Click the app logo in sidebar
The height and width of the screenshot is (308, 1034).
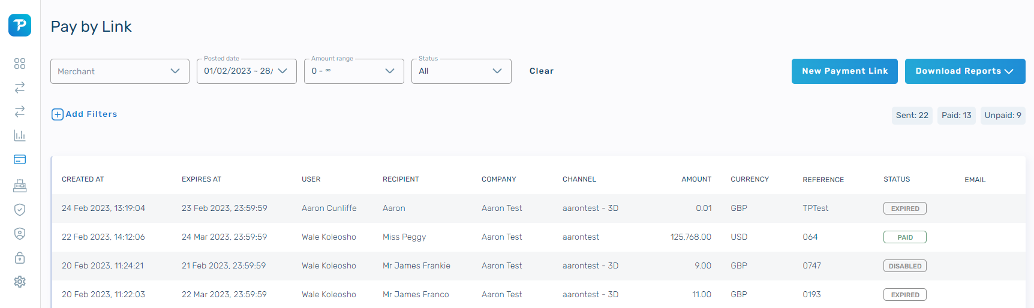pos(20,25)
